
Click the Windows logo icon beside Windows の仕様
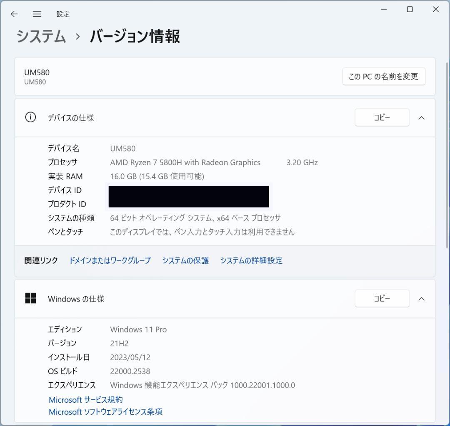31,298
